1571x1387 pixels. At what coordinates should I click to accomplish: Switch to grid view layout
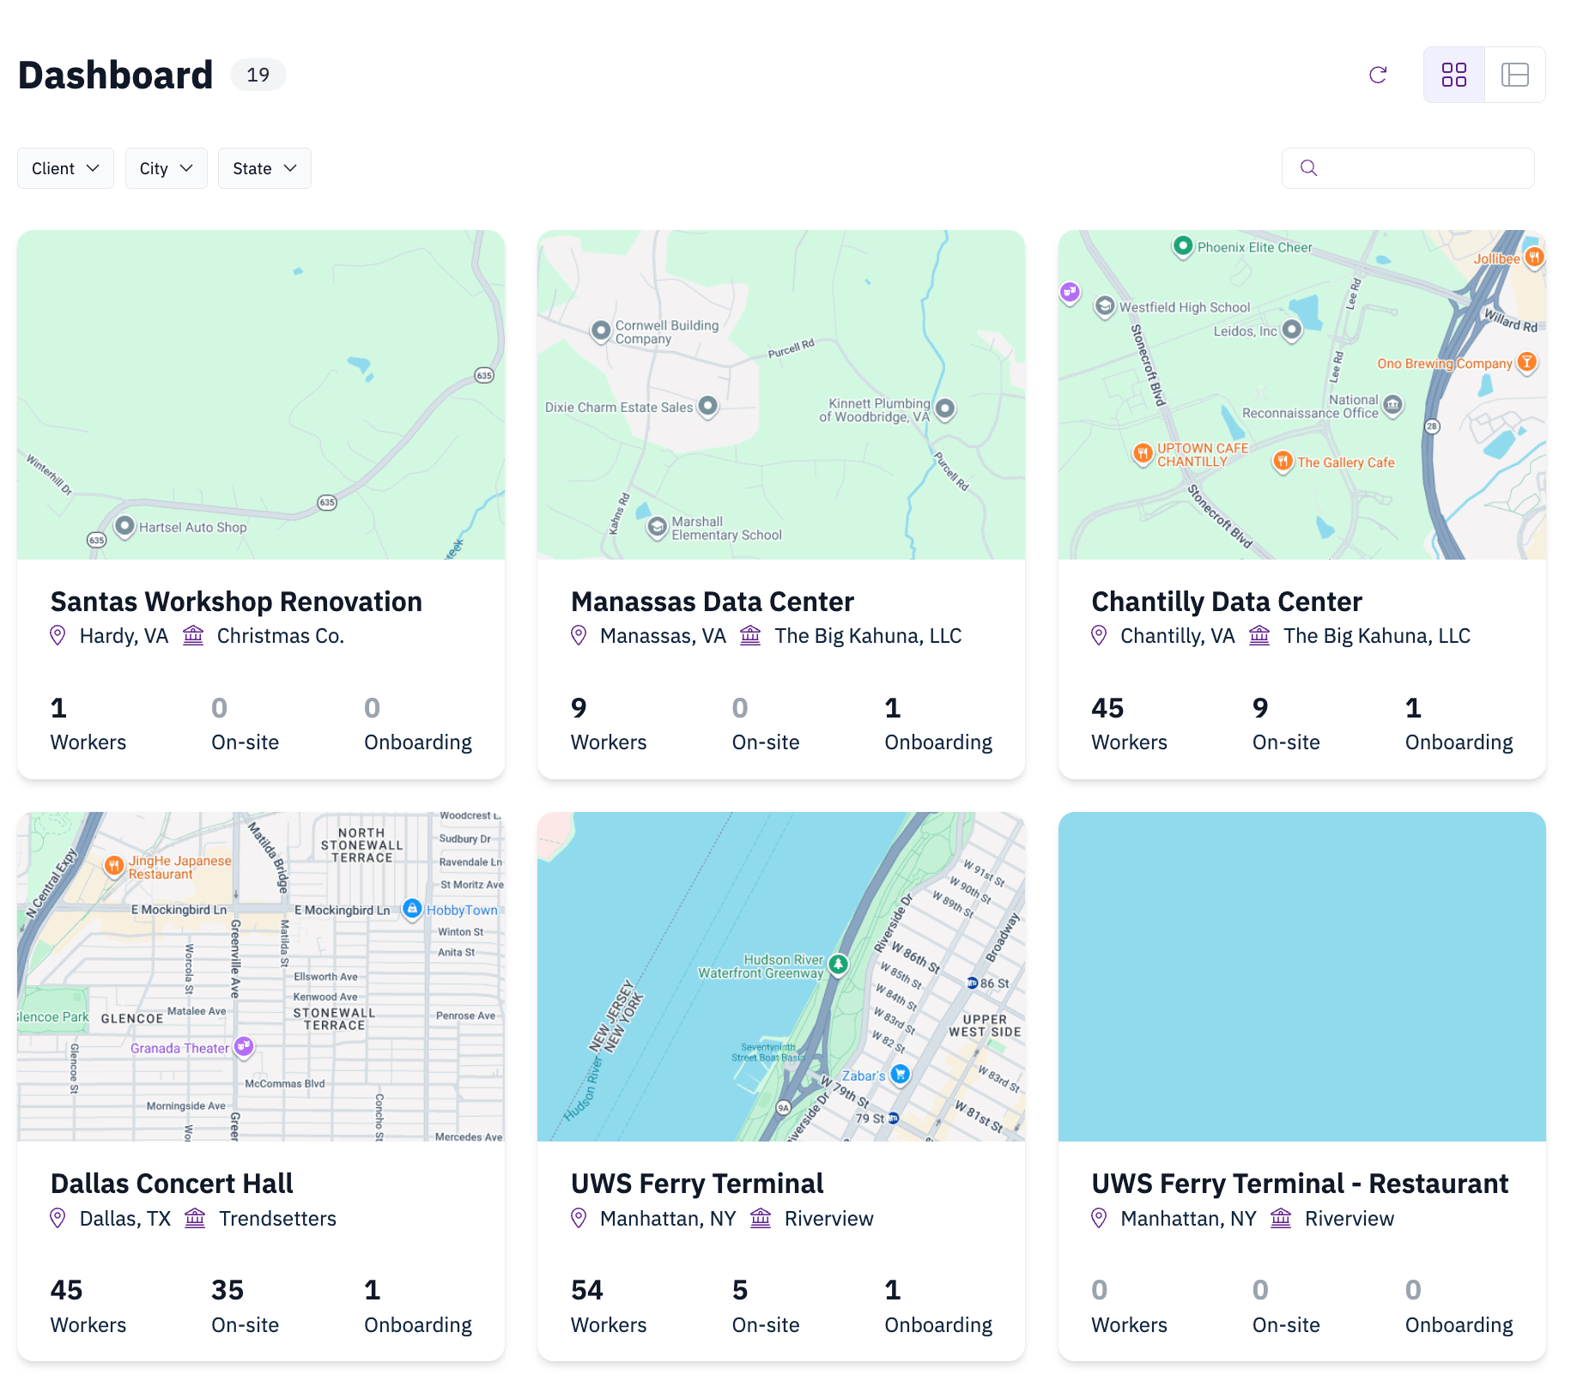(x=1454, y=75)
